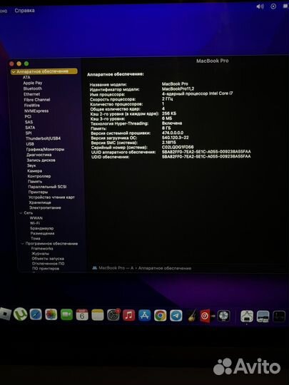
Task: Select Fibre Channel item
Action: tap(37, 100)
